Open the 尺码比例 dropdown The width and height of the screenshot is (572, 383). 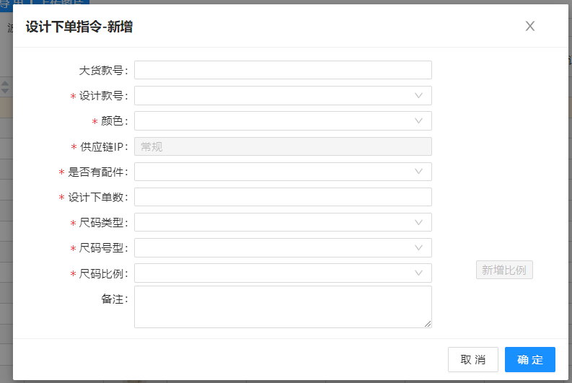point(283,273)
